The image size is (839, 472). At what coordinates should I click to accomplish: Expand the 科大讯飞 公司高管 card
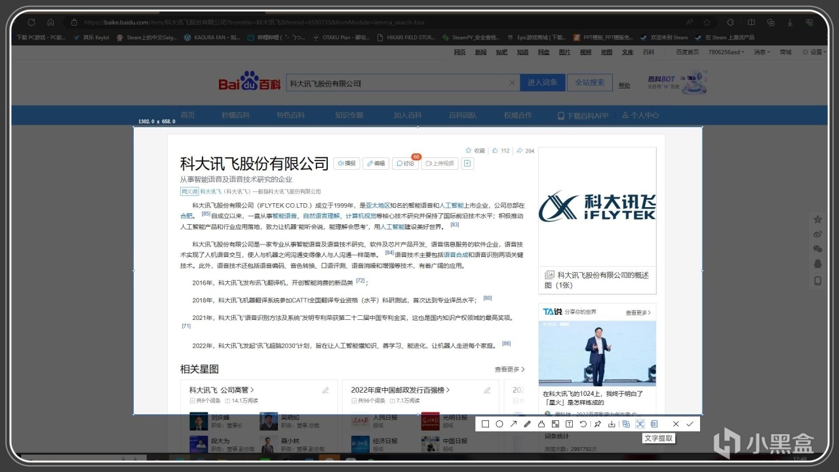tap(222, 390)
